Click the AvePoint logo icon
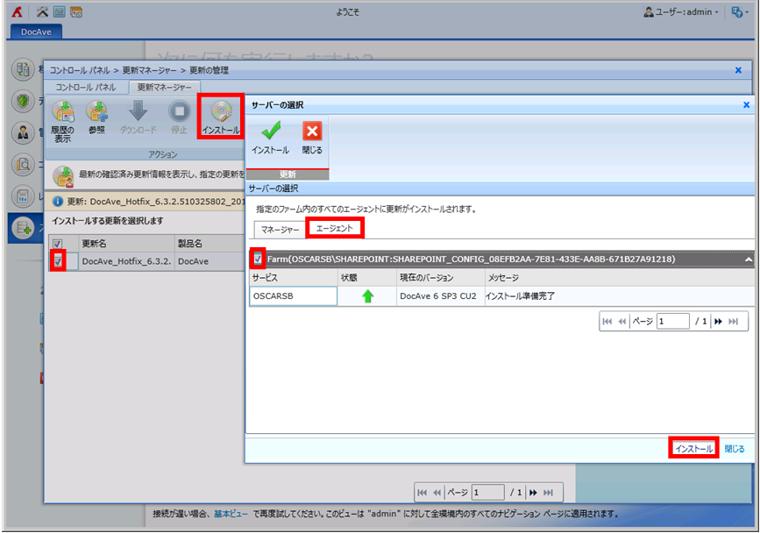This screenshot has width=760, height=533. pyautogui.click(x=17, y=11)
